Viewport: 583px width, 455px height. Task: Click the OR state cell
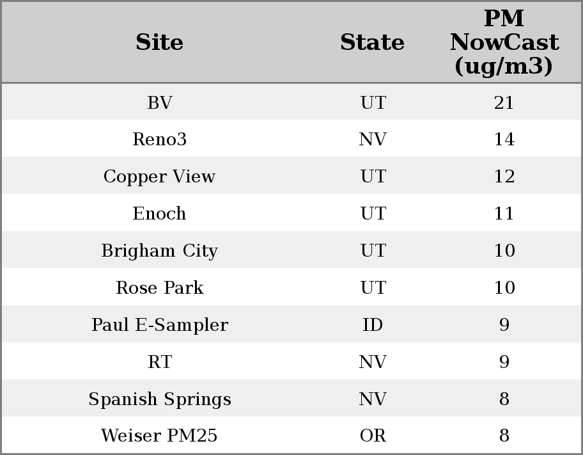click(373, 436)
